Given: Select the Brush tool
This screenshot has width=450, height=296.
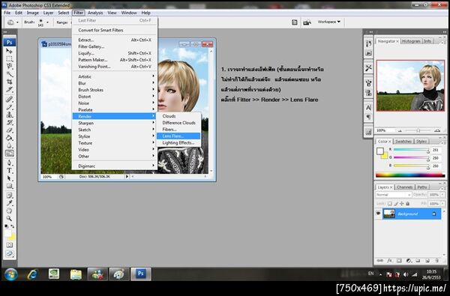Looking at the screenshot, I should tap(9, 107).
